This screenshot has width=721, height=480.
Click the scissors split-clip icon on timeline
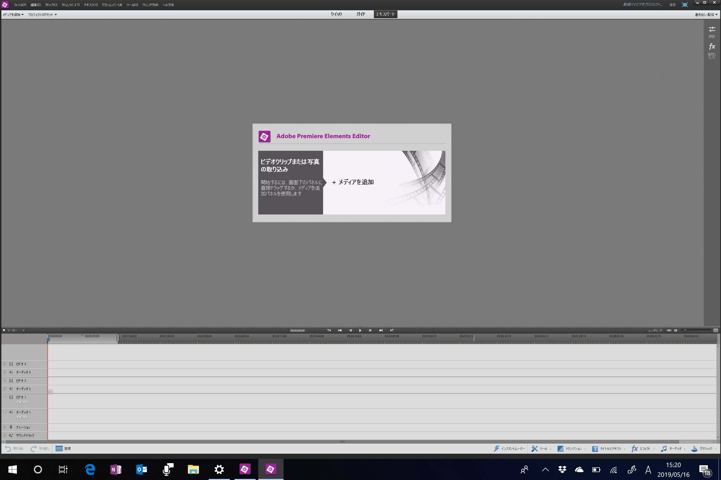[50, 392]
